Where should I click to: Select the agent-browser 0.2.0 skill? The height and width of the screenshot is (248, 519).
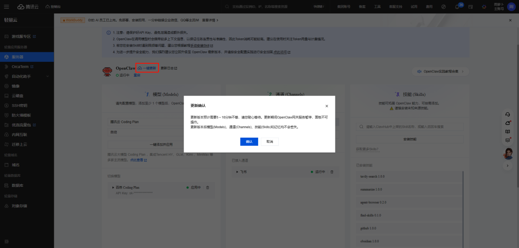tap(409, 202)
